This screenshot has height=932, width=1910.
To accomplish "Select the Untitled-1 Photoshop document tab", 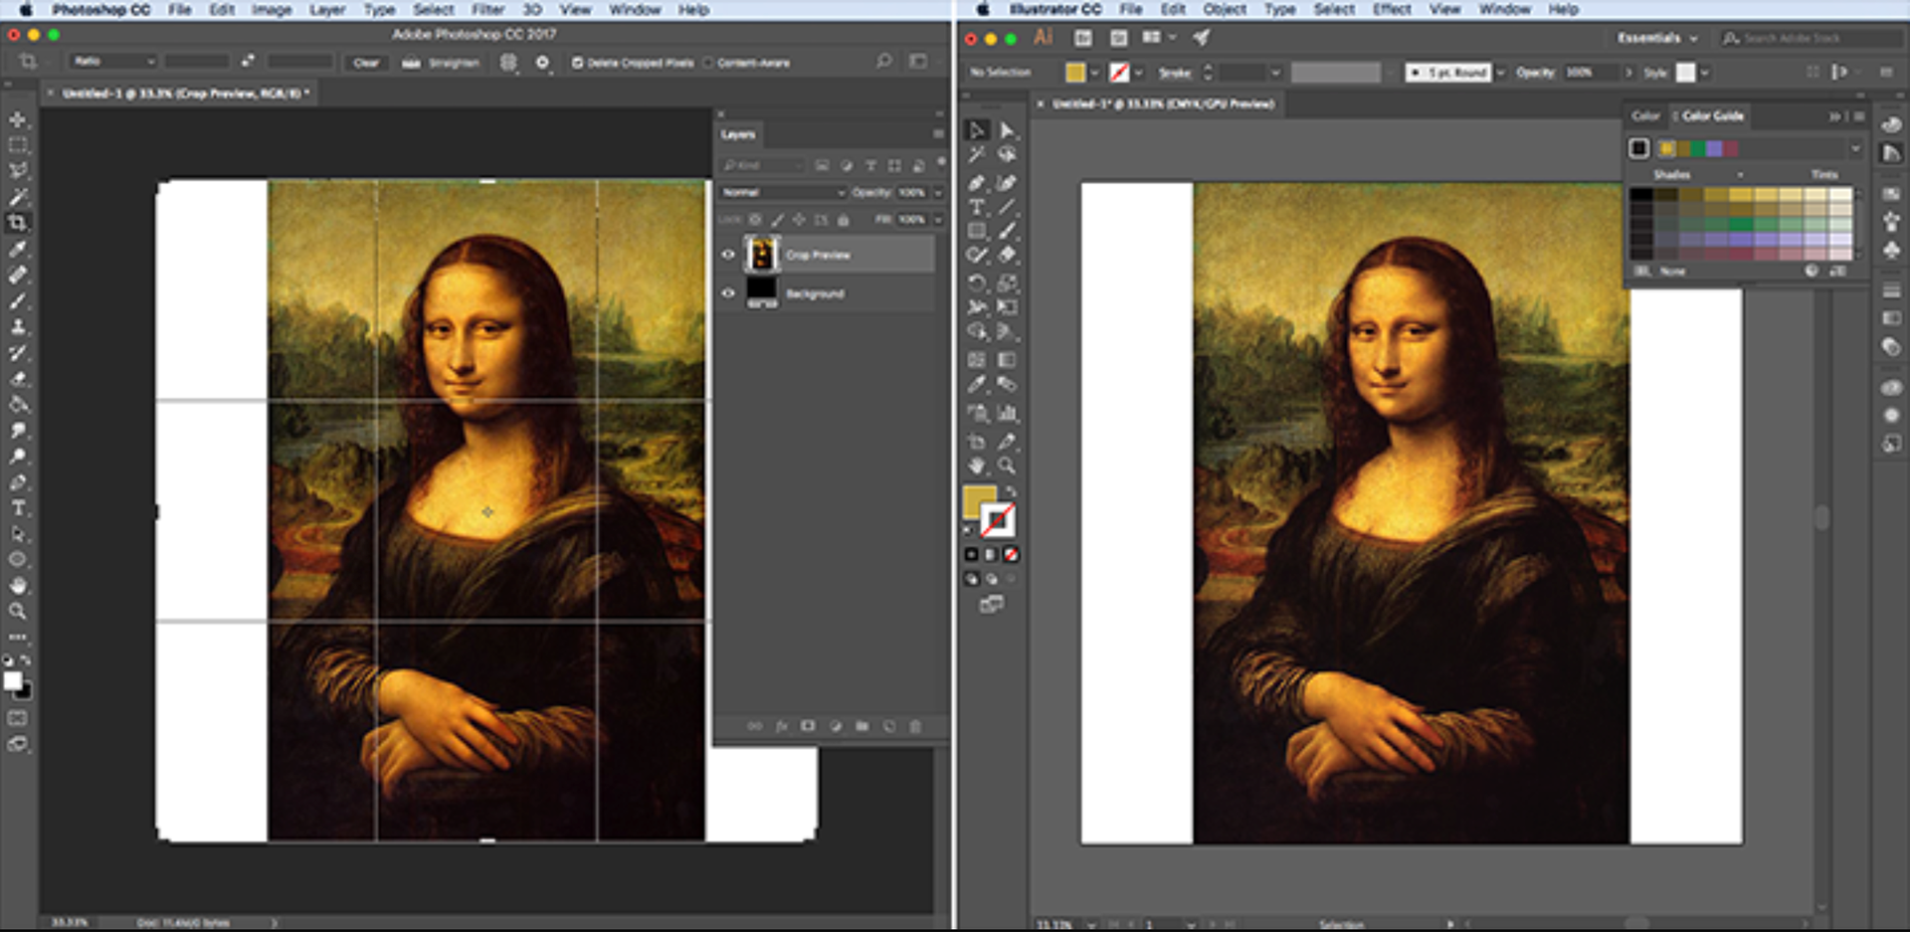I will pyautogui.click(x=185, y=93).
